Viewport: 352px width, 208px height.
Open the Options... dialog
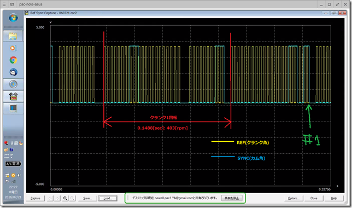click(x=294, y=198)
